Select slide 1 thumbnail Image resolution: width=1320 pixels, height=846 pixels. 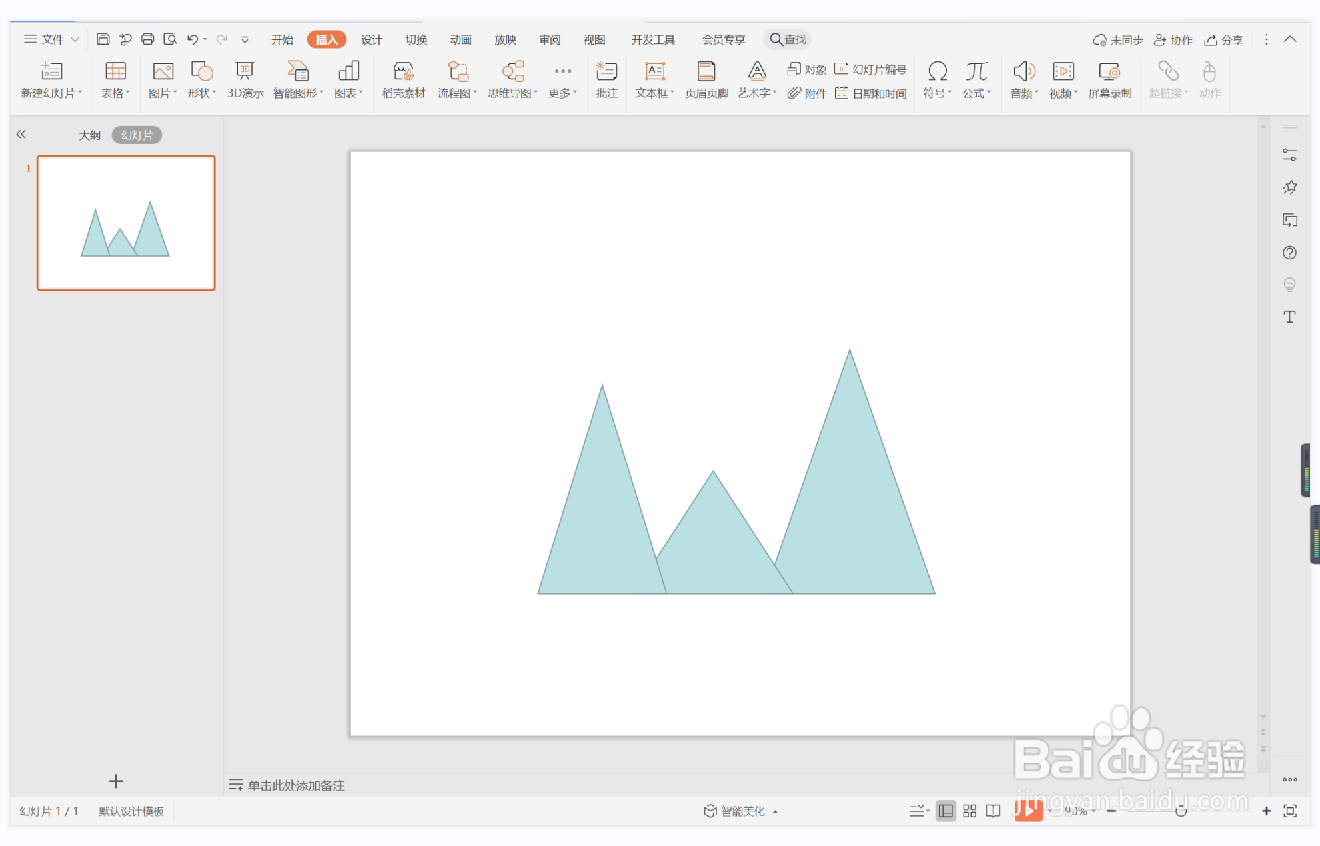pyautogui.click(x=126, y=223)
